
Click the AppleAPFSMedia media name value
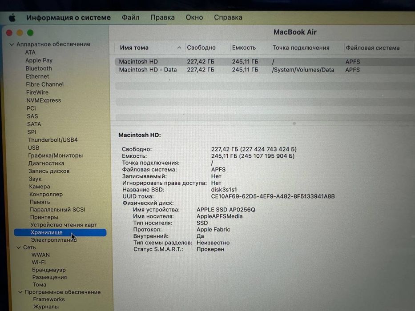[x=219, y=216]
